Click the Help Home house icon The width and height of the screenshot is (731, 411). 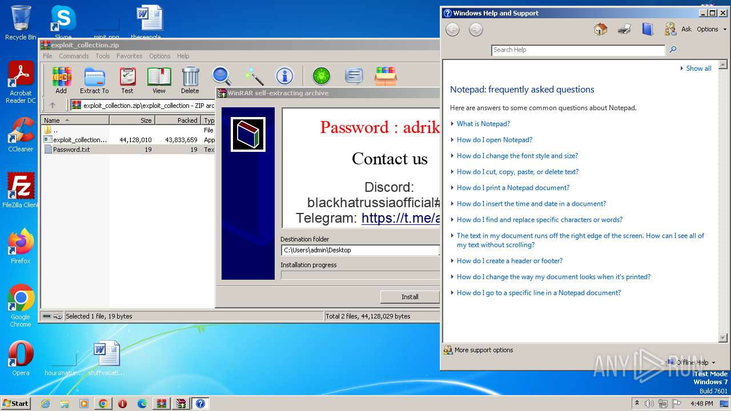(600, 29)
